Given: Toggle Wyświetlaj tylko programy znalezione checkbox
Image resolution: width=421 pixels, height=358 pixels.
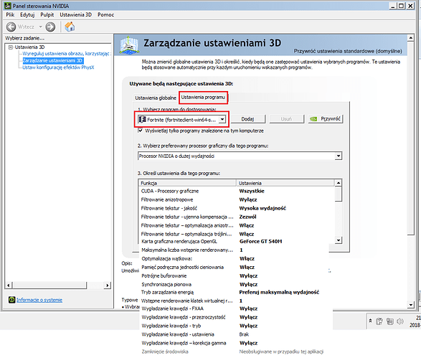Looking at the screenshot, I should click(140, 131).
